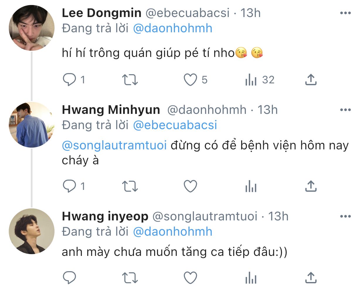Open @ebecuabacsi link under Hwang Minhyun

click(175, 125)
